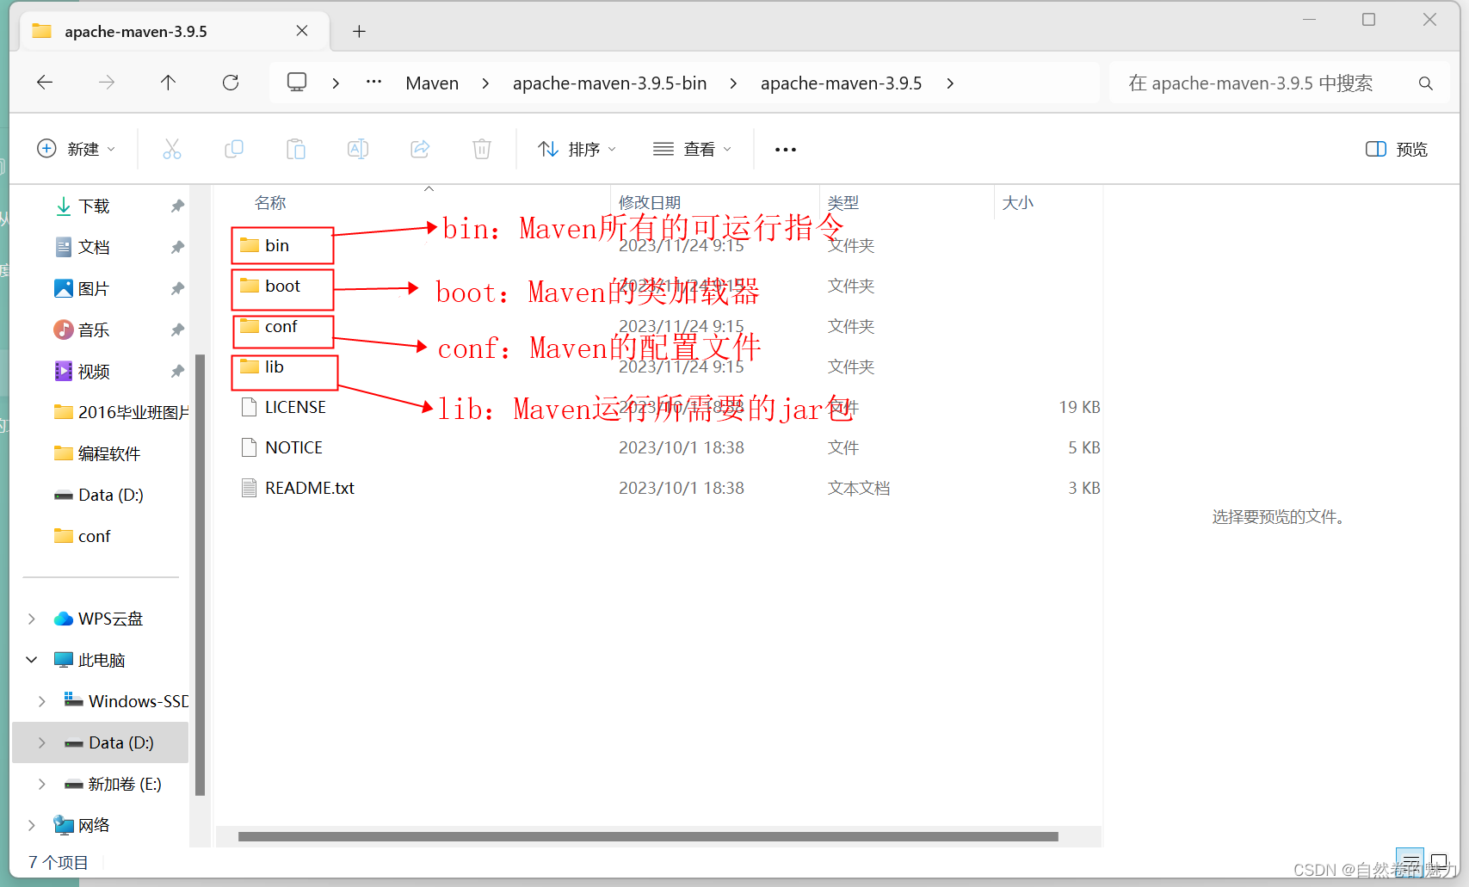Click the This PC monitor icon in address bar
The image size is (1469, 887).
[297, 83]
